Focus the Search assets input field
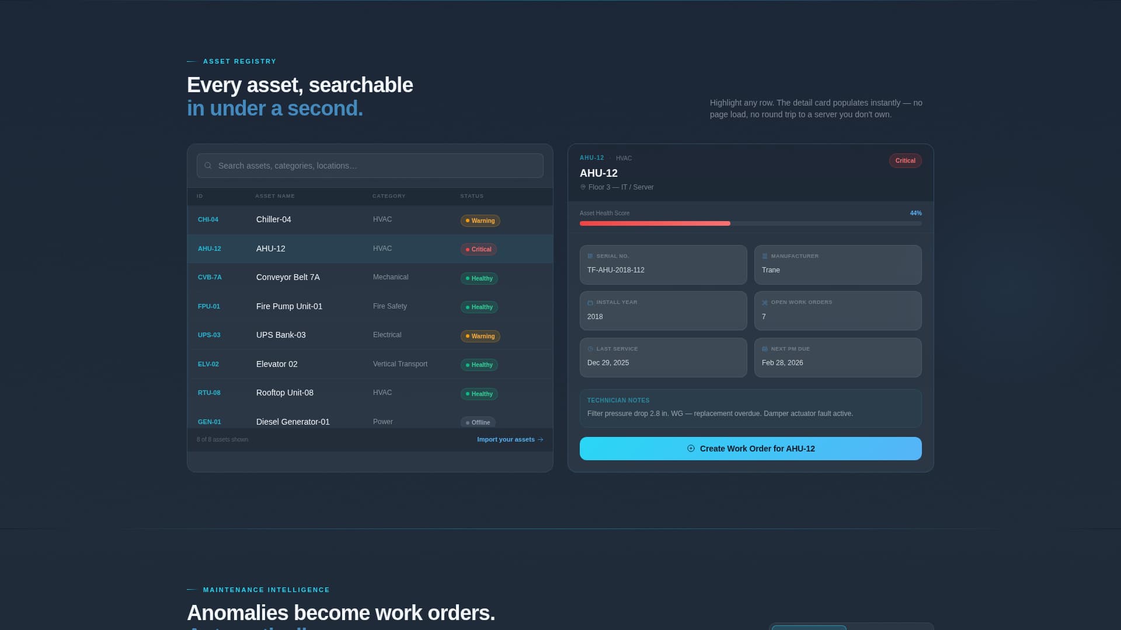Image resolution: width=1121 pixels, height=630 pixels. coord(370,166)
